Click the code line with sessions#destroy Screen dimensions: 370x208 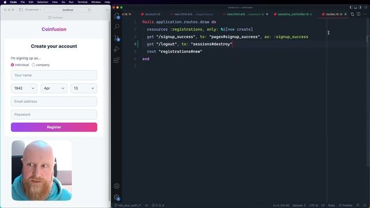(190, 44)
